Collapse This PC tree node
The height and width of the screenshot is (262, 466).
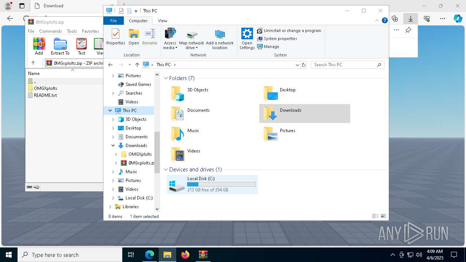110,111
